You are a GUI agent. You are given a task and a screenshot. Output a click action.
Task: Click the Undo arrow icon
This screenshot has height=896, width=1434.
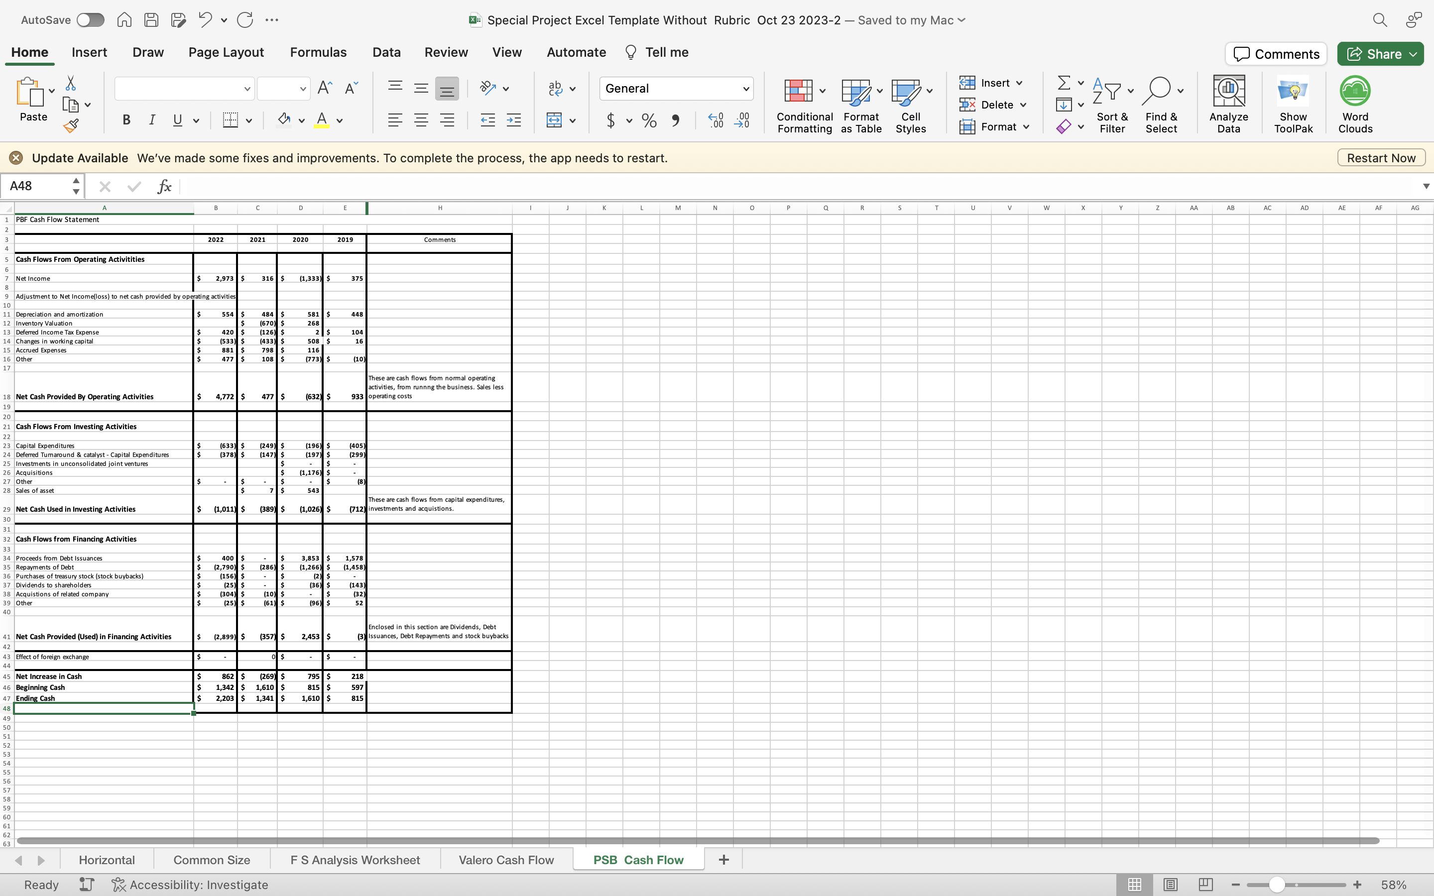(205, 20)
